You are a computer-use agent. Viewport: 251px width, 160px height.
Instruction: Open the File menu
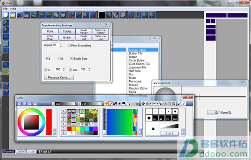(5, 9)
